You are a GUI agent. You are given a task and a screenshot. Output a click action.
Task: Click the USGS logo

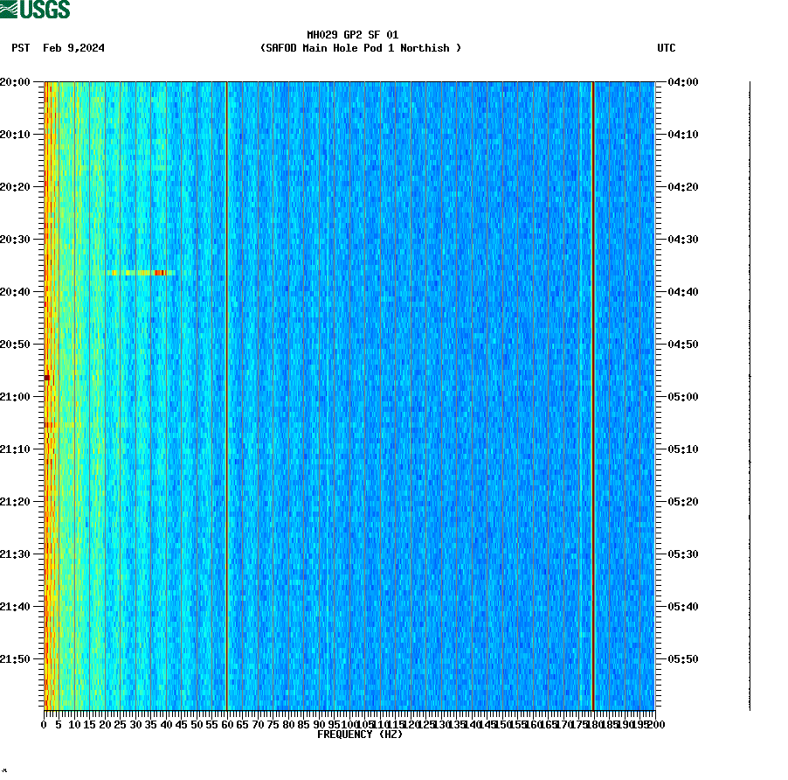tap(35, 10)
